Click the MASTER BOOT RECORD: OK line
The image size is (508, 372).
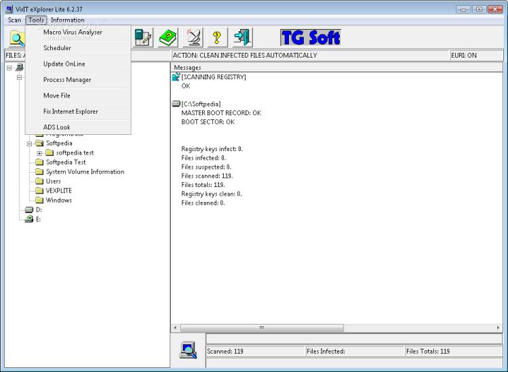pyautogui.click(x=221, y=113)
